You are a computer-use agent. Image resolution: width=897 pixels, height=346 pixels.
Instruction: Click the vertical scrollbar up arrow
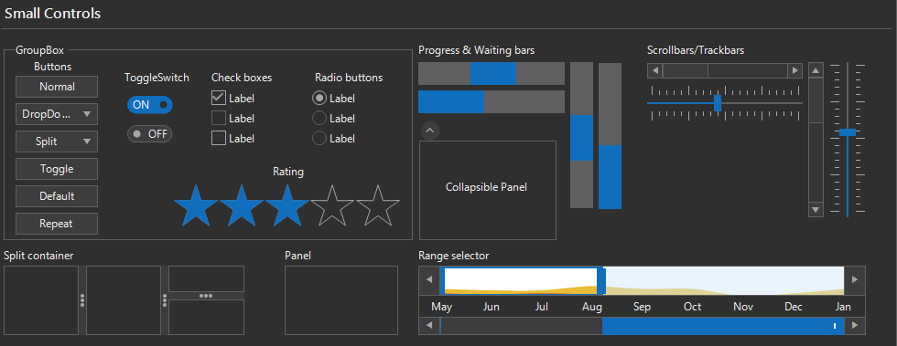pos(816,71)
